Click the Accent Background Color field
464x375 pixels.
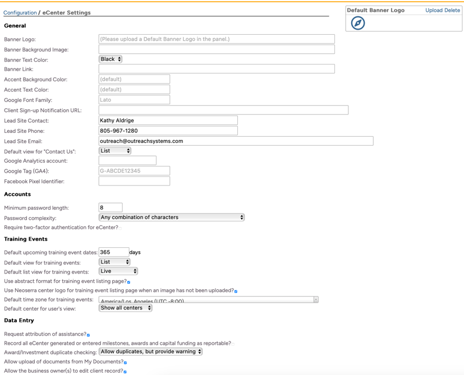134,80
